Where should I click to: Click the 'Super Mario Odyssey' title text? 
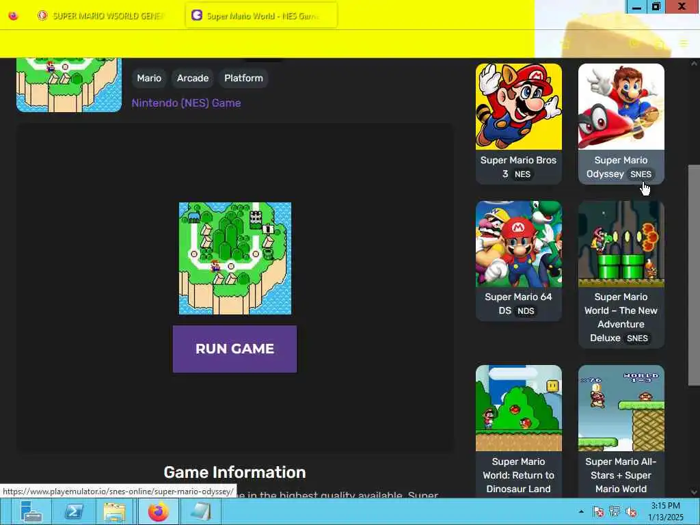[617, 167]
